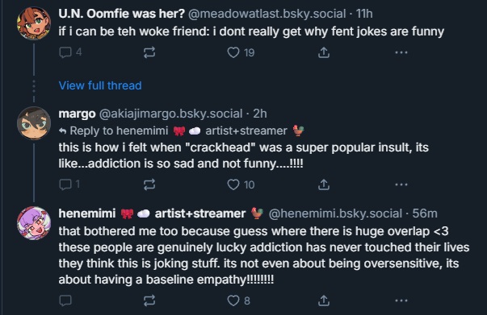Like the post with 19 likes

(241, 52)
